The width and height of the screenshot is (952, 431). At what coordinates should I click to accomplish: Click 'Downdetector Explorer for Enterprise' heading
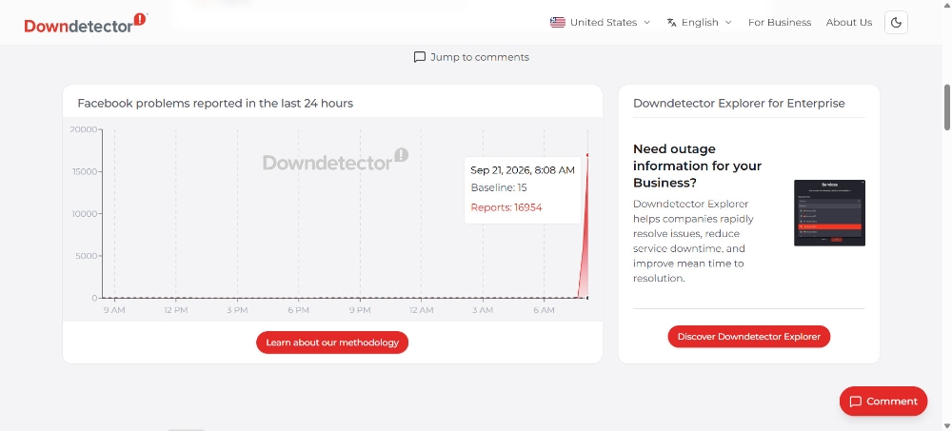(x=739, y=103)
